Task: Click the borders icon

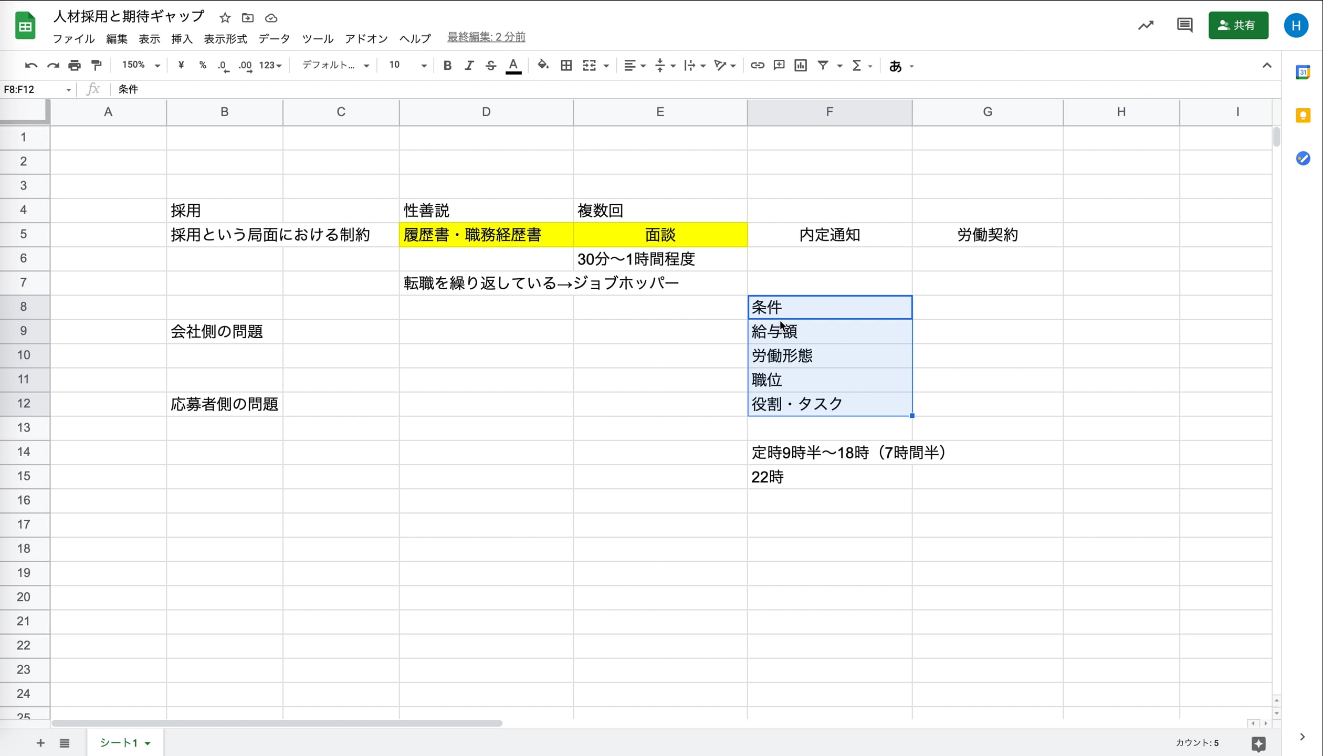Action: [x=566, y=65]
